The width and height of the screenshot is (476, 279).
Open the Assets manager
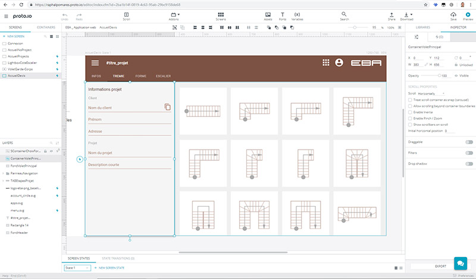pyautogui.click(x=268, y=14)
